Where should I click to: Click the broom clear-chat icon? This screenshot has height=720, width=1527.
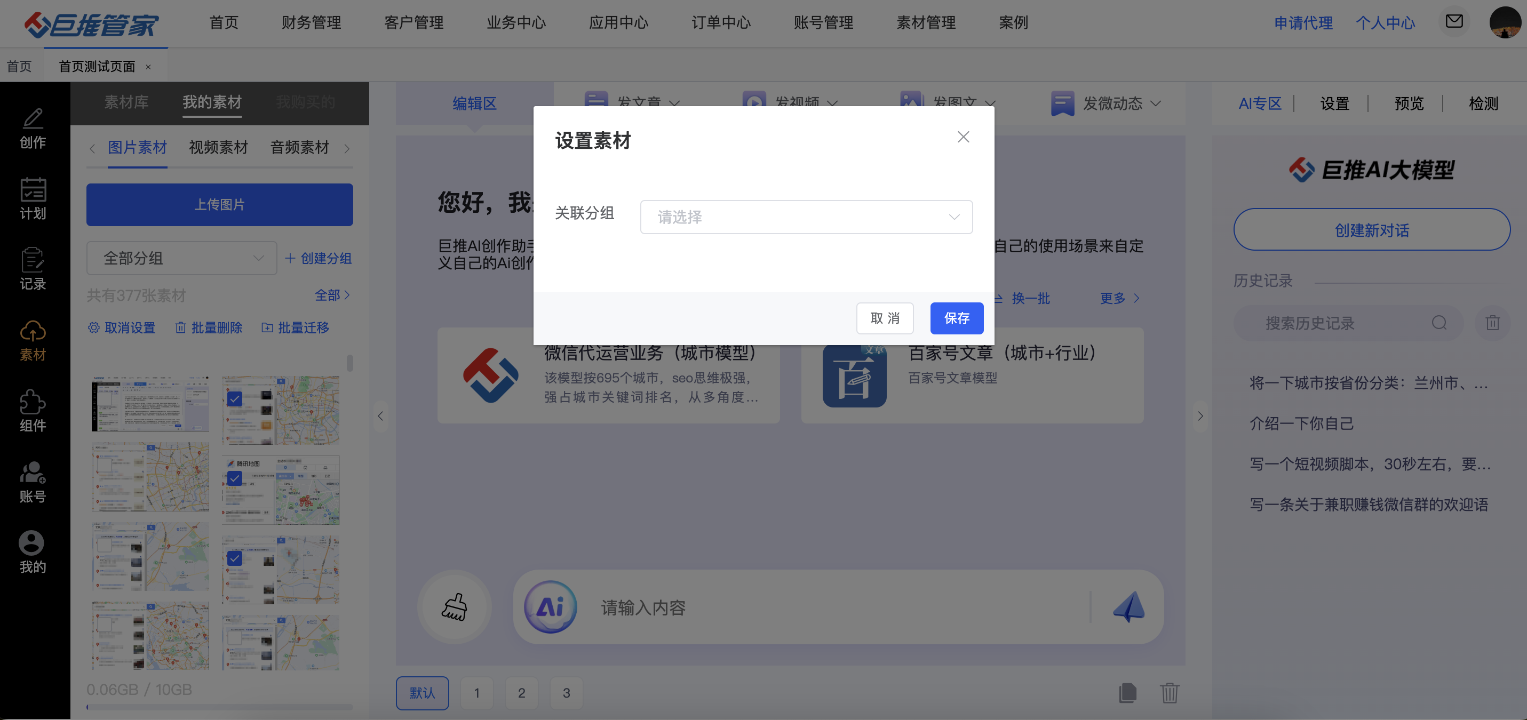click(454, 607)
